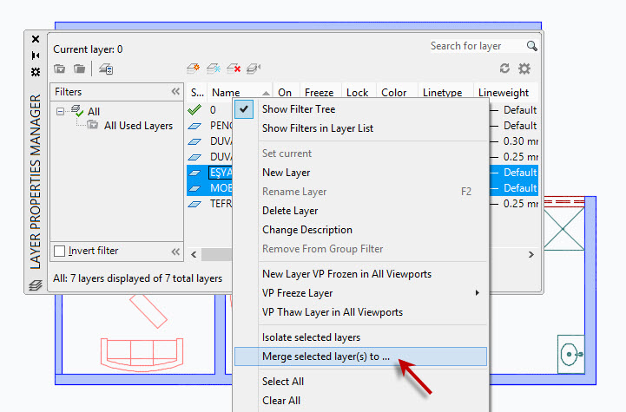
Task: Click status icon of EŞYA layer row
Action: pos(194,173)
